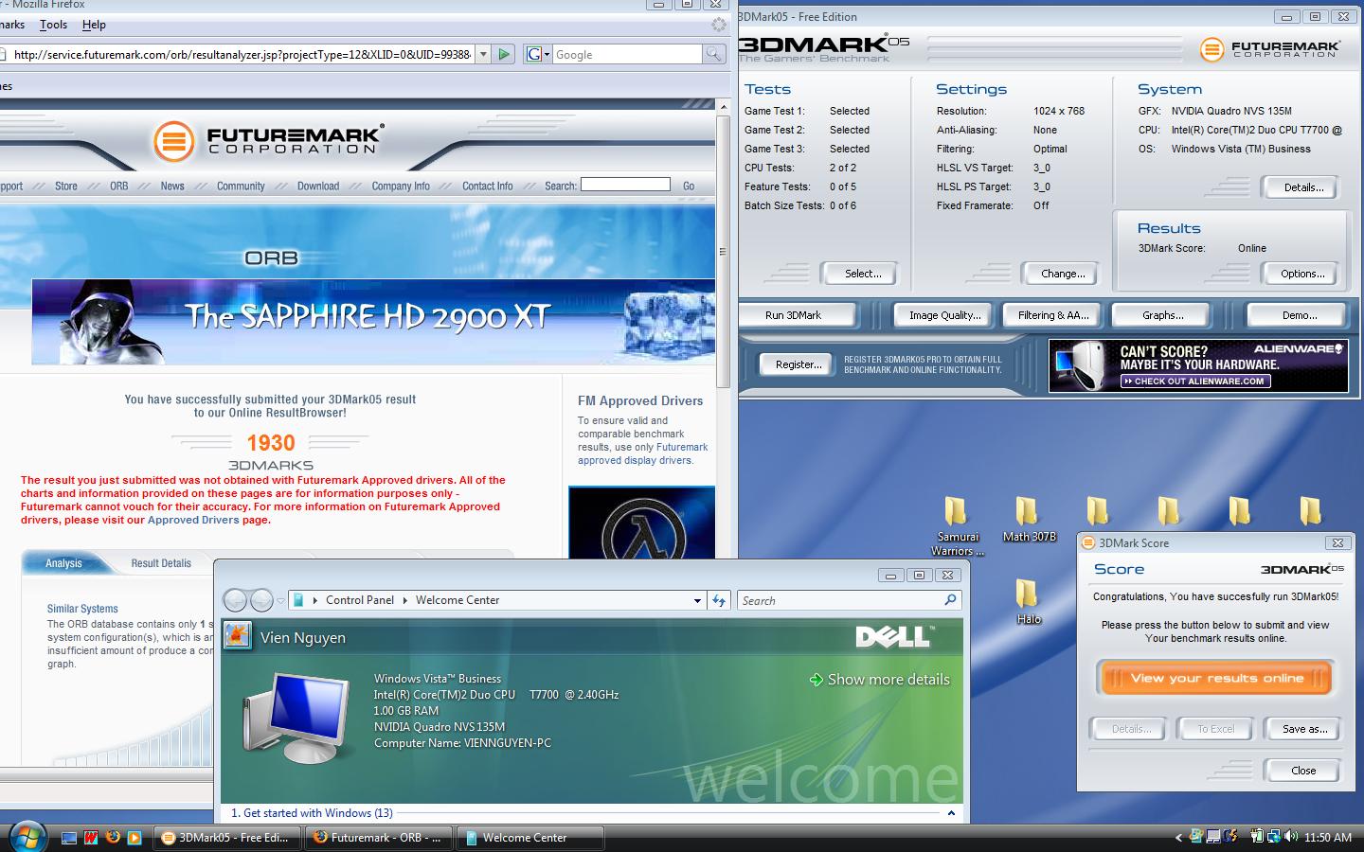This screenshot has width=1364, height=852.
Task: Launch Firefox from quick launch
Action: (x=113, y=837)
